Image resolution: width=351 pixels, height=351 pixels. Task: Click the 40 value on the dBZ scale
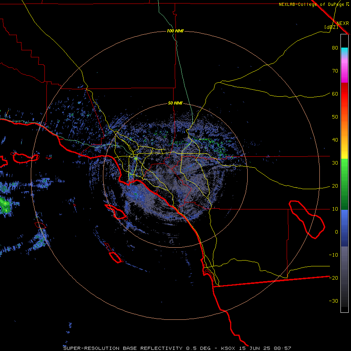pyautogui.click(x=335, y=140)
